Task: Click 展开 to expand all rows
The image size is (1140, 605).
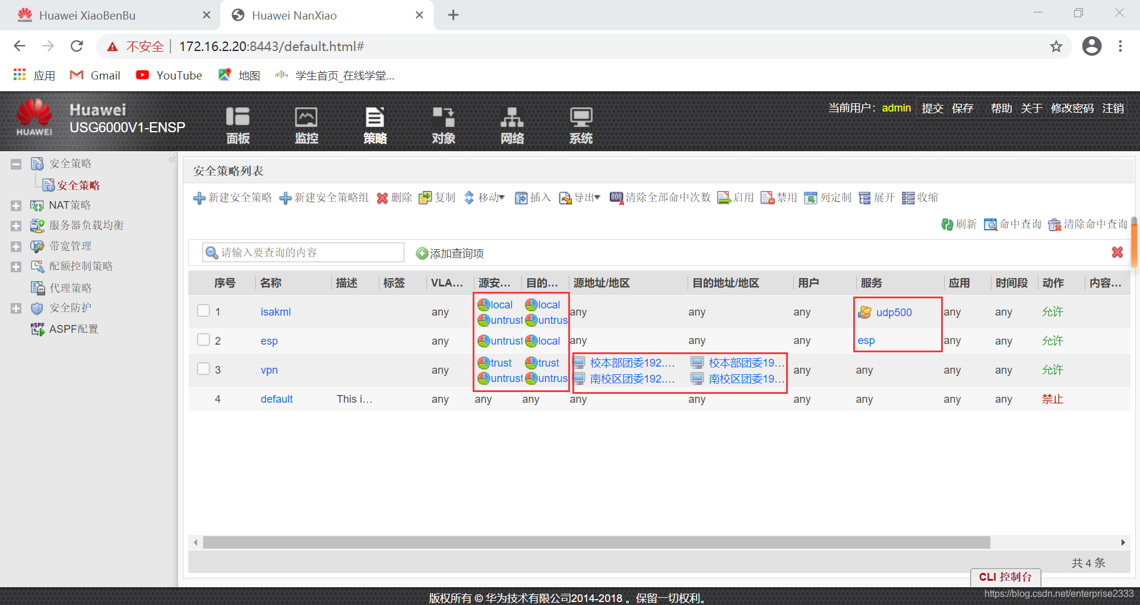Action: pyautogui.click(x=877, y=198)
